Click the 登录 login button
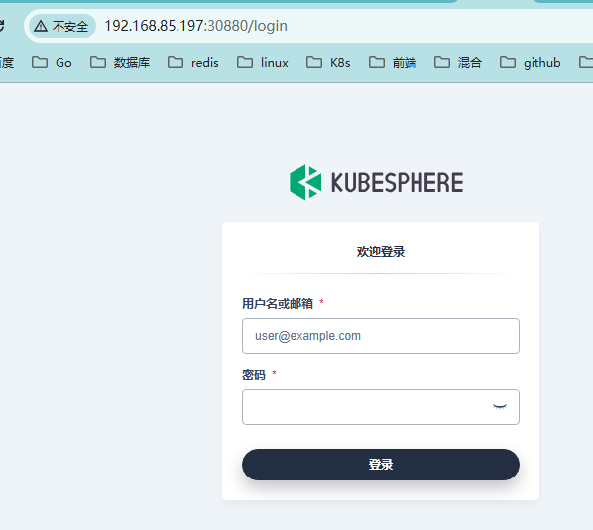The width and height of the screenshot is (593, 530). 381,465
